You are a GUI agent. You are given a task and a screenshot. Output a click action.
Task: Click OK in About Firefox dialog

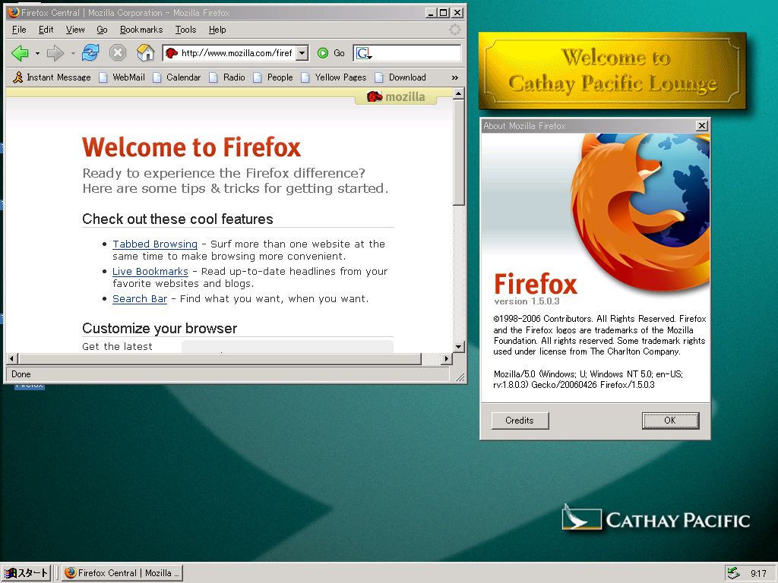pyautogui.click(x=670, y=421)
